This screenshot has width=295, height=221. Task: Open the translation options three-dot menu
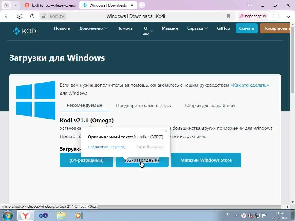point(274,16)
